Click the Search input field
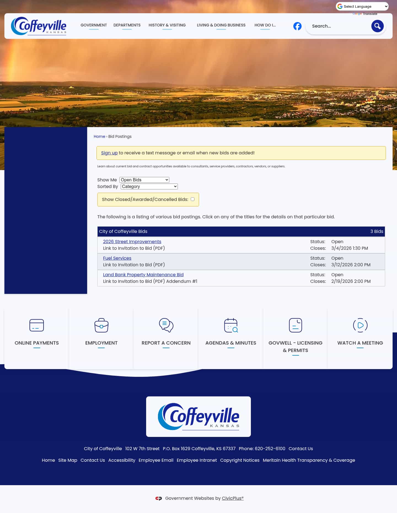The width and height of the screenshot is (397, 513). [339, 26]
